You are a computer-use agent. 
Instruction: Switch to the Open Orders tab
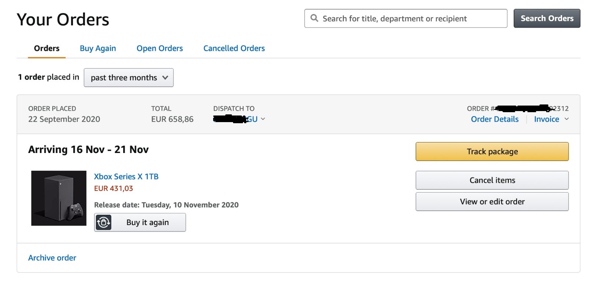tap(160, 48)
